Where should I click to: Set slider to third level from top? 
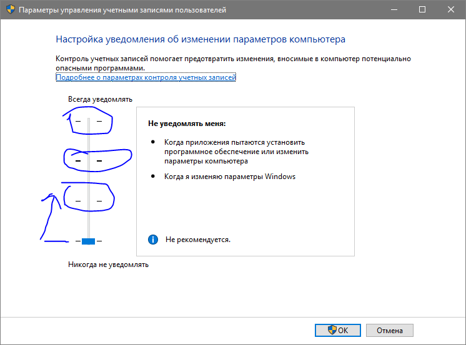[89, 202]
